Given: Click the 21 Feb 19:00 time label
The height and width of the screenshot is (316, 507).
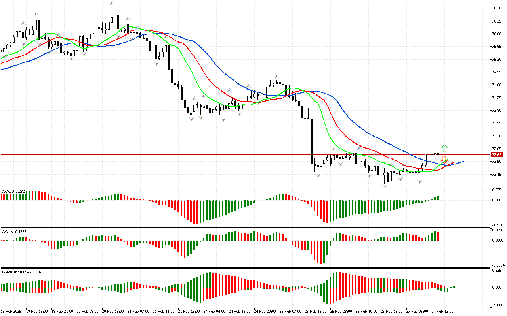Looking at the screenshot, I should 189,311.
